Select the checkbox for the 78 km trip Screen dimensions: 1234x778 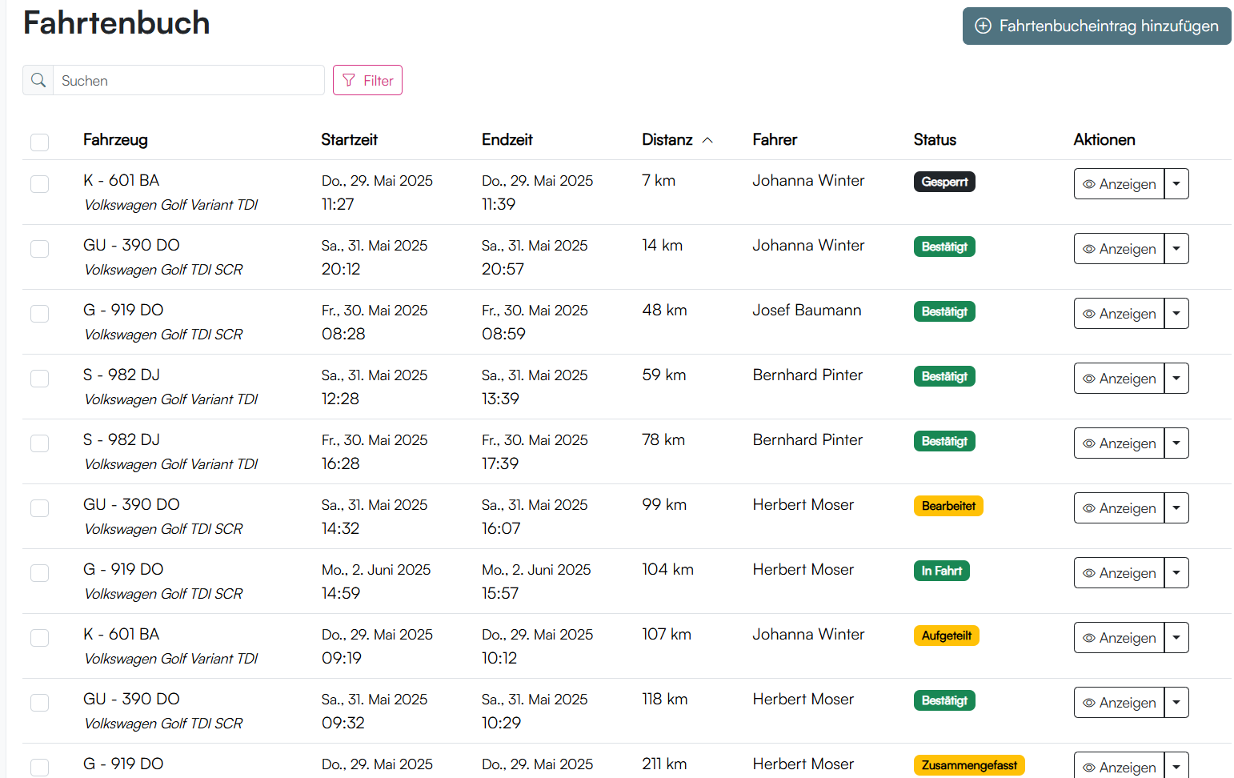point(39,443)
